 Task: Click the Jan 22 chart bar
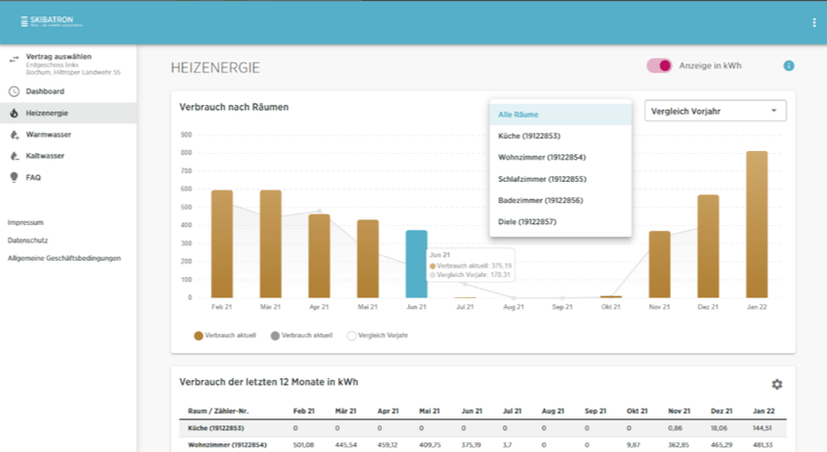coord(757,224)
